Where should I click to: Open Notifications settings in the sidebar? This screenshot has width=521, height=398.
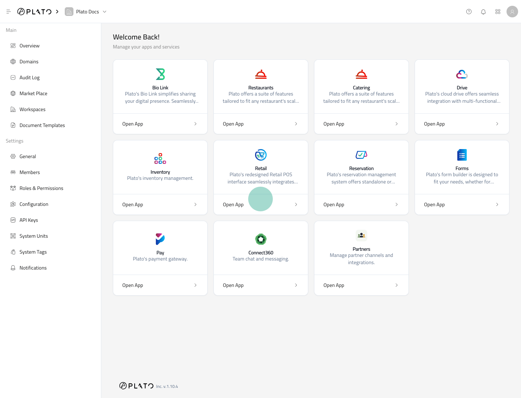50,268
